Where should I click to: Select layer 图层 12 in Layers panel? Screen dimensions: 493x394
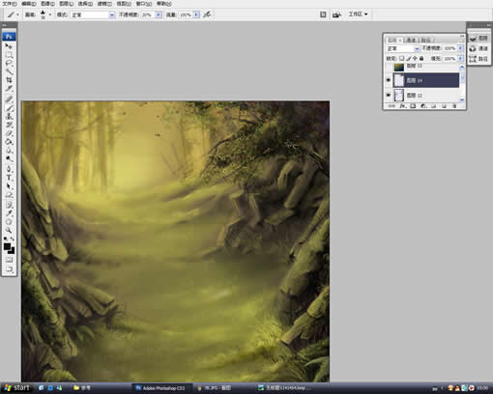point(427,96)
